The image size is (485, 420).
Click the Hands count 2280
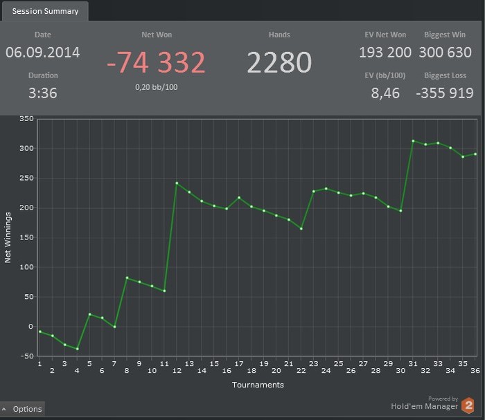pos(279,62)
